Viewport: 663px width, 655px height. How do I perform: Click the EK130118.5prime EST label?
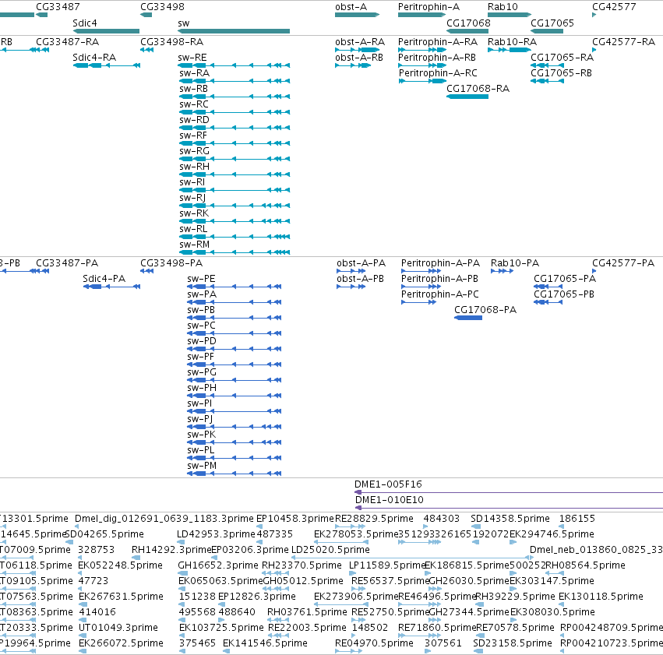[x=601, y=597]
